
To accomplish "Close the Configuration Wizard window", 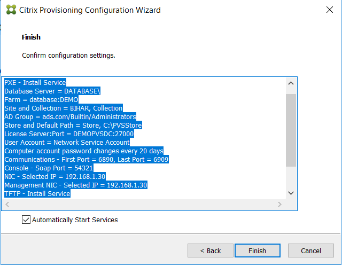I will point(330,10).
